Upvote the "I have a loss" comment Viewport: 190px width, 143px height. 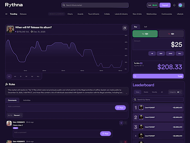coord(121,123)
